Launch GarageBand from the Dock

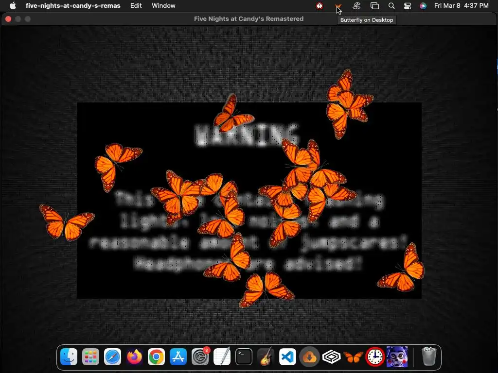[266, 357]
